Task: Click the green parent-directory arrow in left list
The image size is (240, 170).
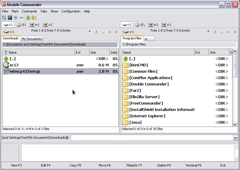Action: 6,59
